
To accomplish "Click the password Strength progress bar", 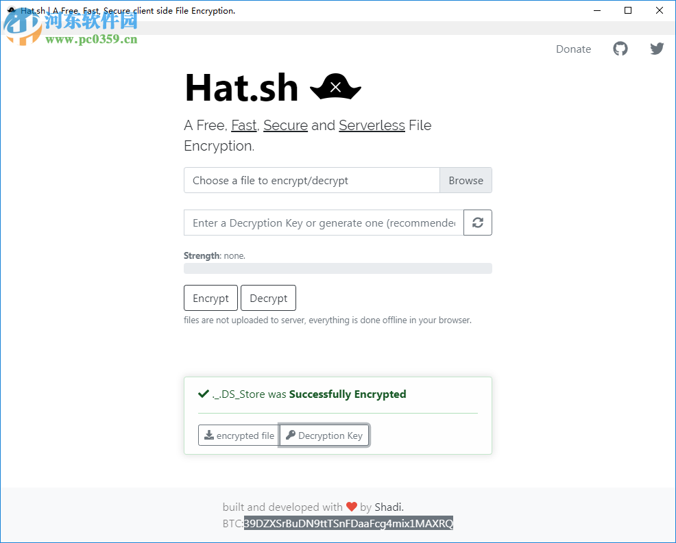I will point(337,268).
